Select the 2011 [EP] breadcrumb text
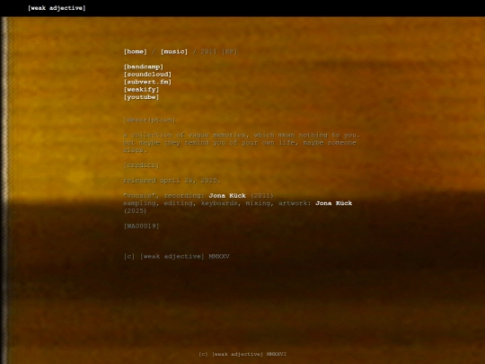485x364 pixels. pyautogui.click(x=219, y=52)
